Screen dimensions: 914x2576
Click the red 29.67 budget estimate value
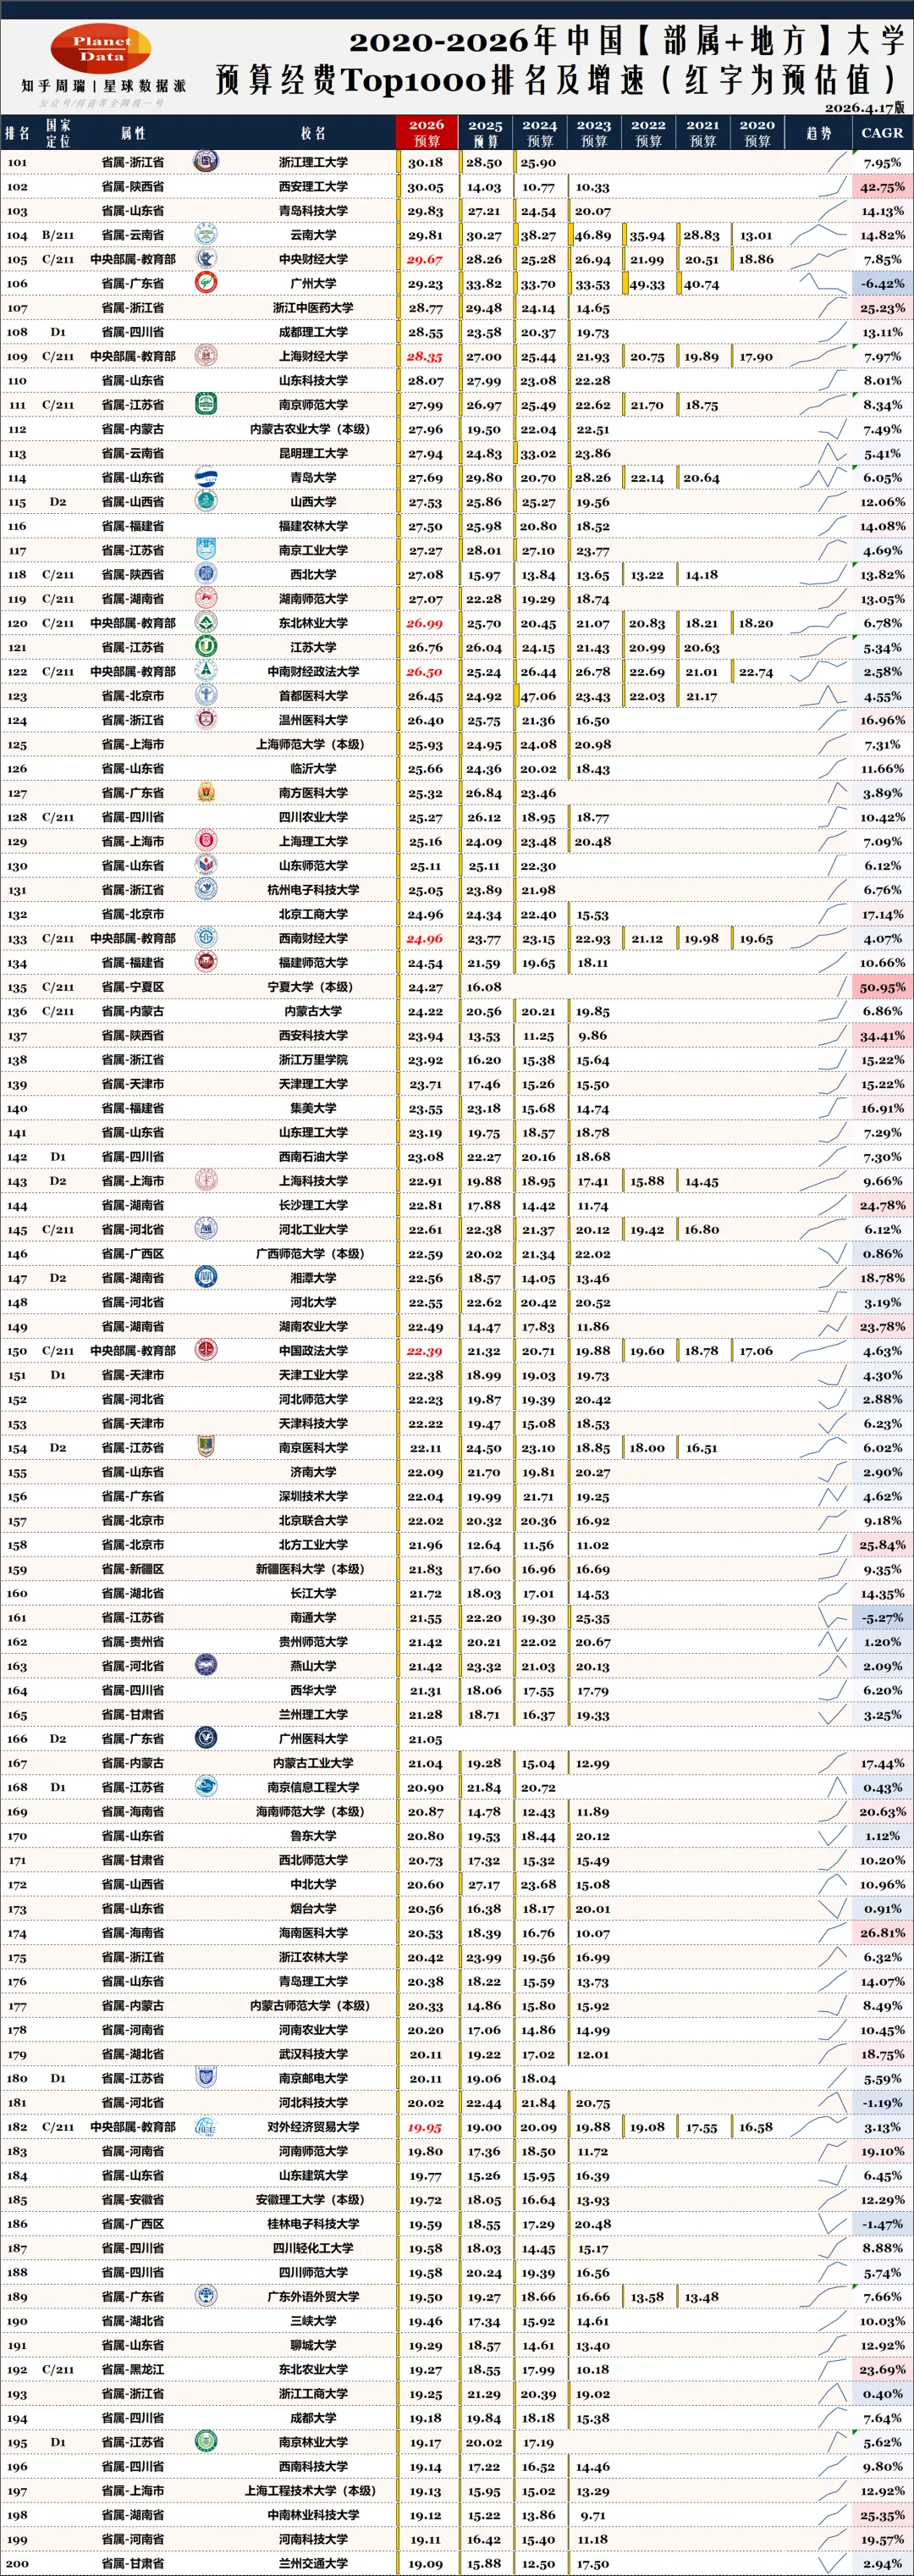(x=425, y=259)
